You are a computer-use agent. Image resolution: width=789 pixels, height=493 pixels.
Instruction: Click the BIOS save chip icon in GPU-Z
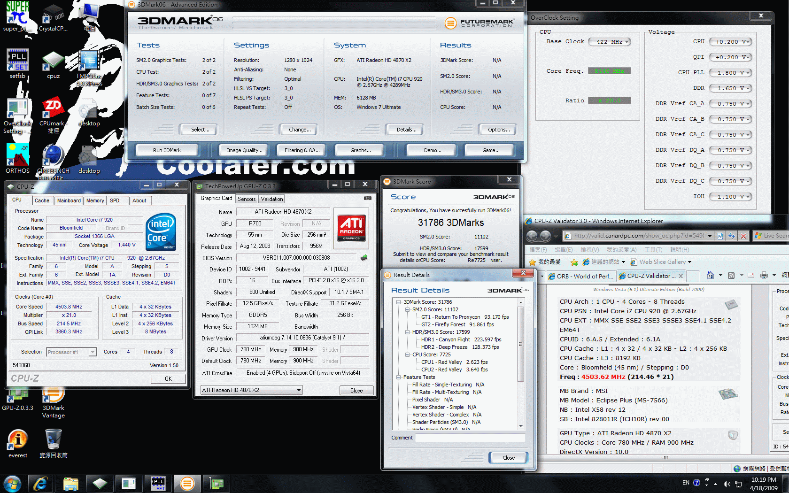pyautogui.click(x=364, y=257)
